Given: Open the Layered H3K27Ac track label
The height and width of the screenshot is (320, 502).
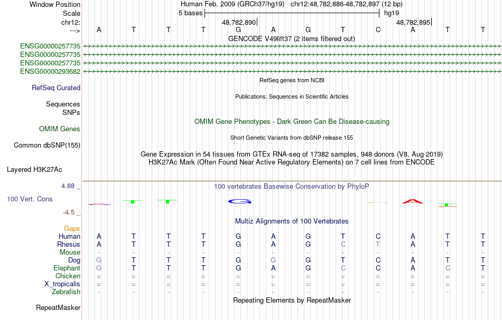Looking at the screenshot, I should pos(34,170).
